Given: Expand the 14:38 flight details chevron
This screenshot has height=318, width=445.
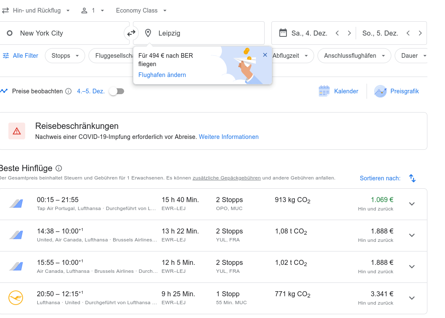Looking at the screenshot, I should click(412, 235).
